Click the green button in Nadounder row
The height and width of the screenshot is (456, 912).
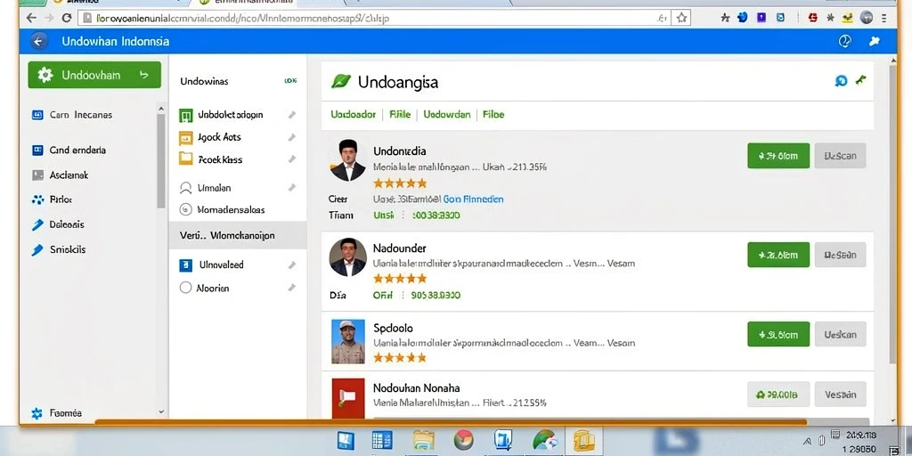tap(778, 255)
